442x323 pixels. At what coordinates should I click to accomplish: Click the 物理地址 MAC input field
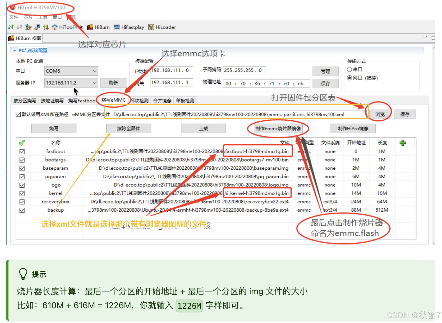click(x=266, y=84)
